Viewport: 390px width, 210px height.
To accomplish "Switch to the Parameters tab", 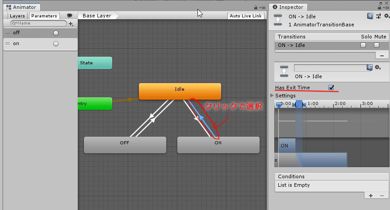I will pos(44,16).
